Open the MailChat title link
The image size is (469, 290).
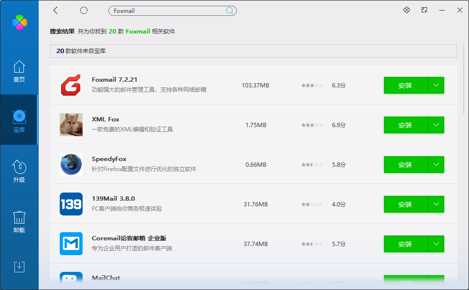coord(106,278)
